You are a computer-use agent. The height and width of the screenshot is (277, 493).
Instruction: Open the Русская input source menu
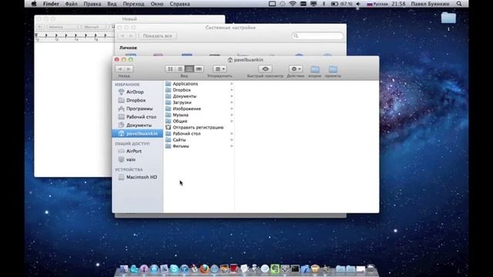(377, 4)
